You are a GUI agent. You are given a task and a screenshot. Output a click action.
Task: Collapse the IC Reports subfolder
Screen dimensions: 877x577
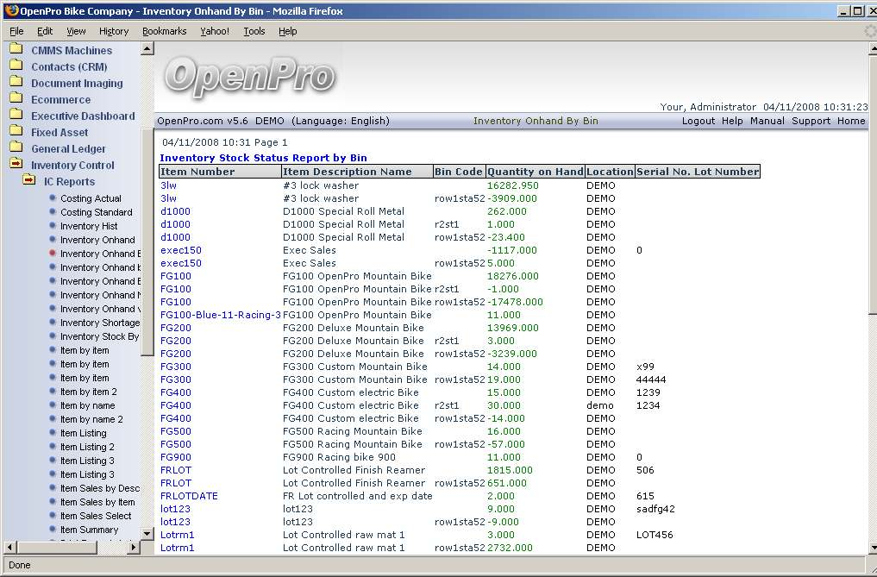[29, 181]
